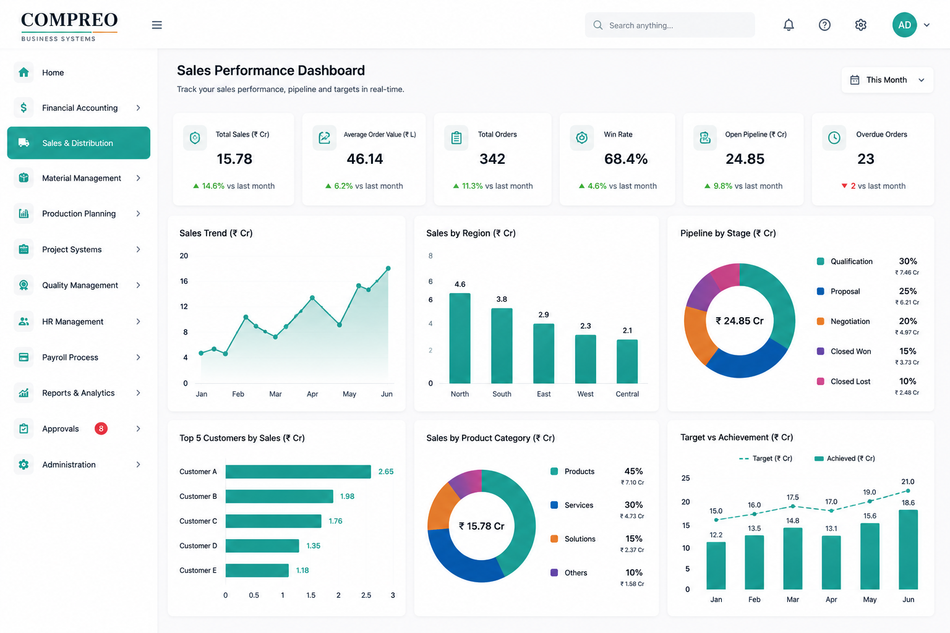Expand the Material Management chevron
This screenshot has width=950, height=633.
coord(139,178)
